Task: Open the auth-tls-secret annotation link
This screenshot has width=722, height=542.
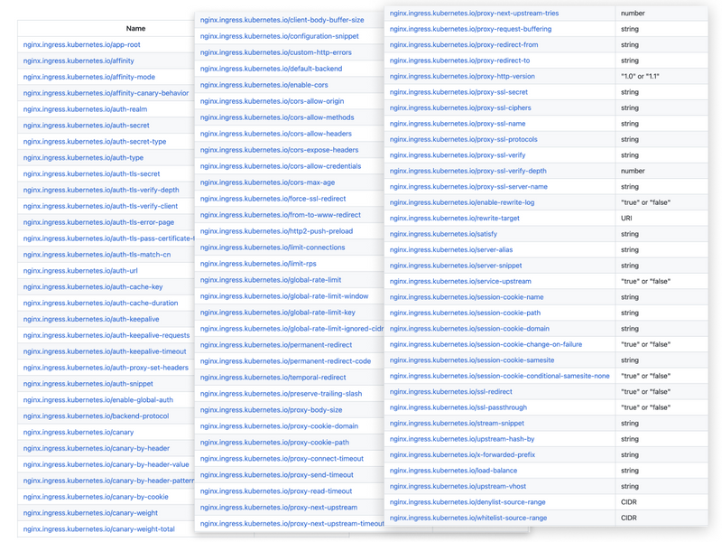Action: point(91,173)
